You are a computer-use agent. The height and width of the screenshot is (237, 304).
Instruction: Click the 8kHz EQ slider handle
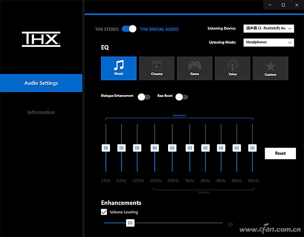click(237, 148)
